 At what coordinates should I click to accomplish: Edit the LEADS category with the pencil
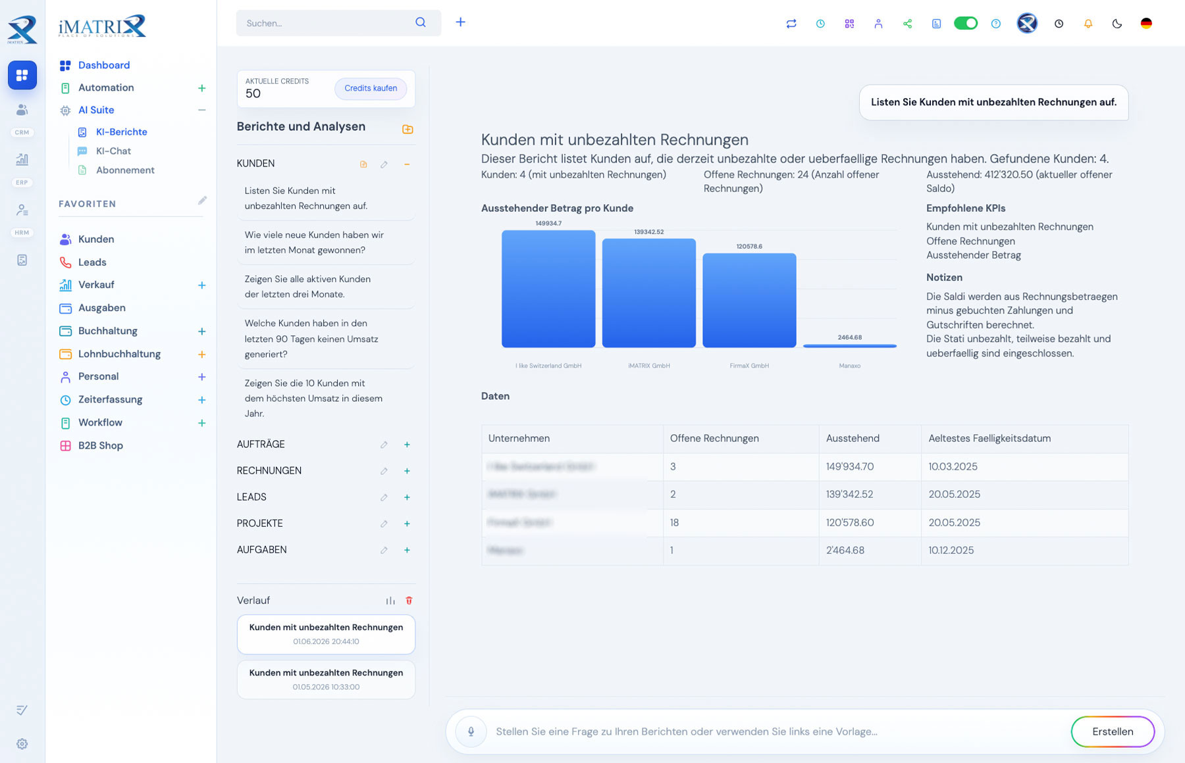[x=384, y=497]
